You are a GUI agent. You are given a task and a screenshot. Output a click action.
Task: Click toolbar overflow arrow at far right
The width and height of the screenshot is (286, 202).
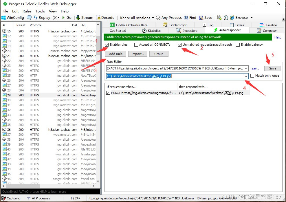click(283, 19)
